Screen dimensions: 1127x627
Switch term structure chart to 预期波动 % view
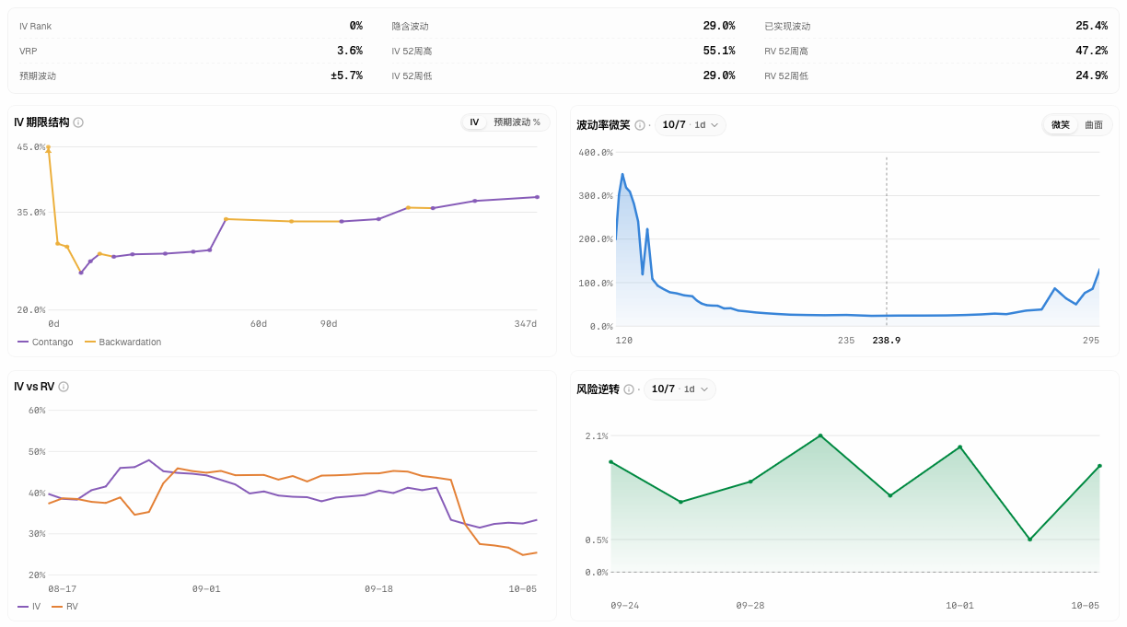(517, 122)
